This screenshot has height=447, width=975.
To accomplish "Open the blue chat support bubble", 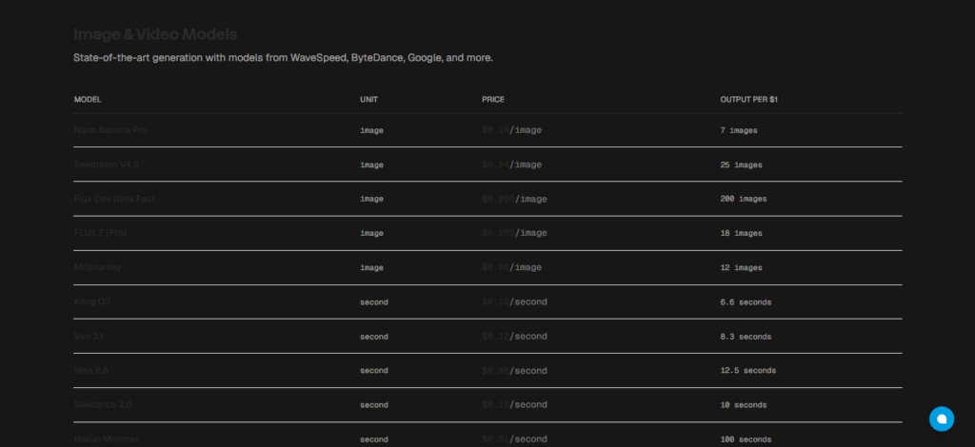I will click(x=941, y=418).
